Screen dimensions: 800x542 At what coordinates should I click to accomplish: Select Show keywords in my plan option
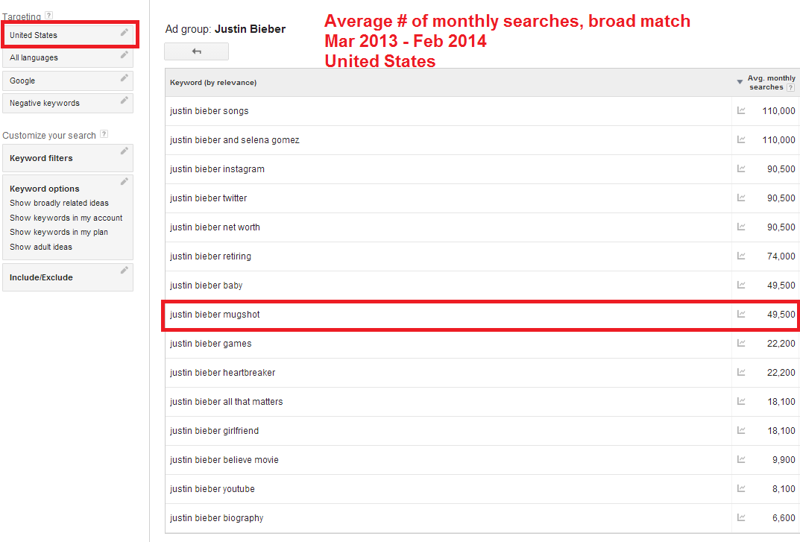point(59,232)
